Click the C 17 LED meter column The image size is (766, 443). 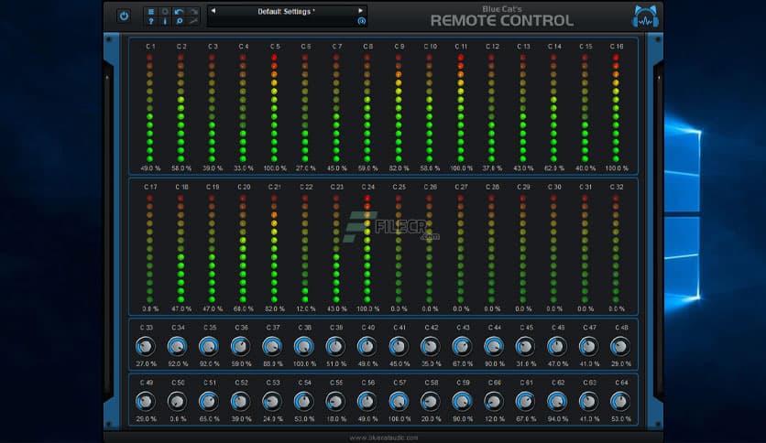click(x=150, y=249)
